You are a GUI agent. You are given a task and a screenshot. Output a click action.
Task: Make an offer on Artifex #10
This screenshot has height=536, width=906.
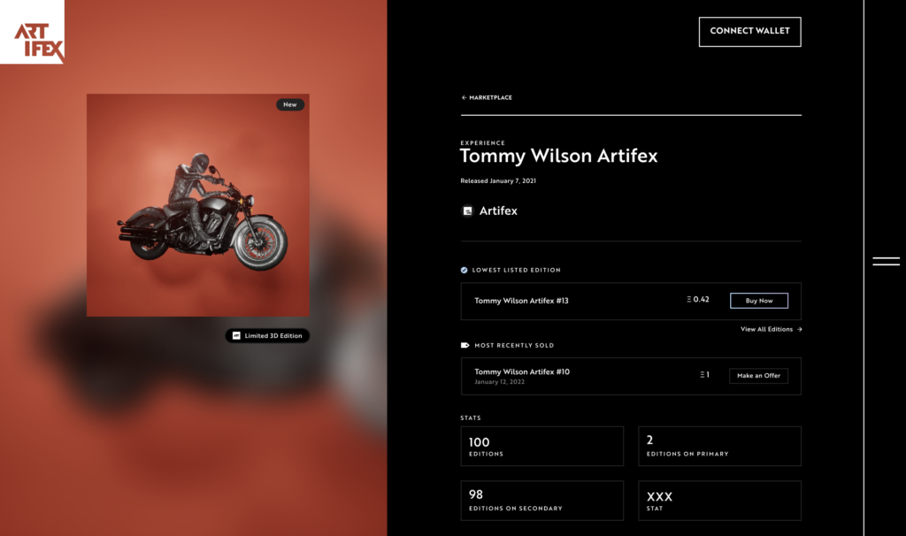point(758,375)
